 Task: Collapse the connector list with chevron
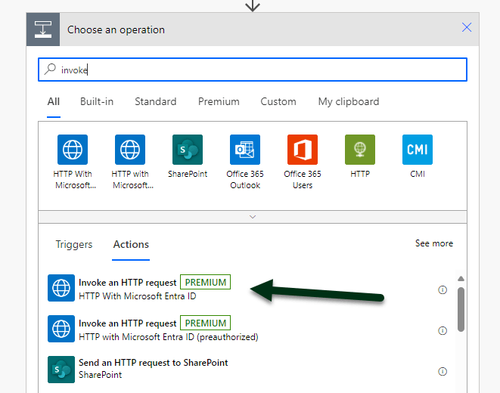253,216
